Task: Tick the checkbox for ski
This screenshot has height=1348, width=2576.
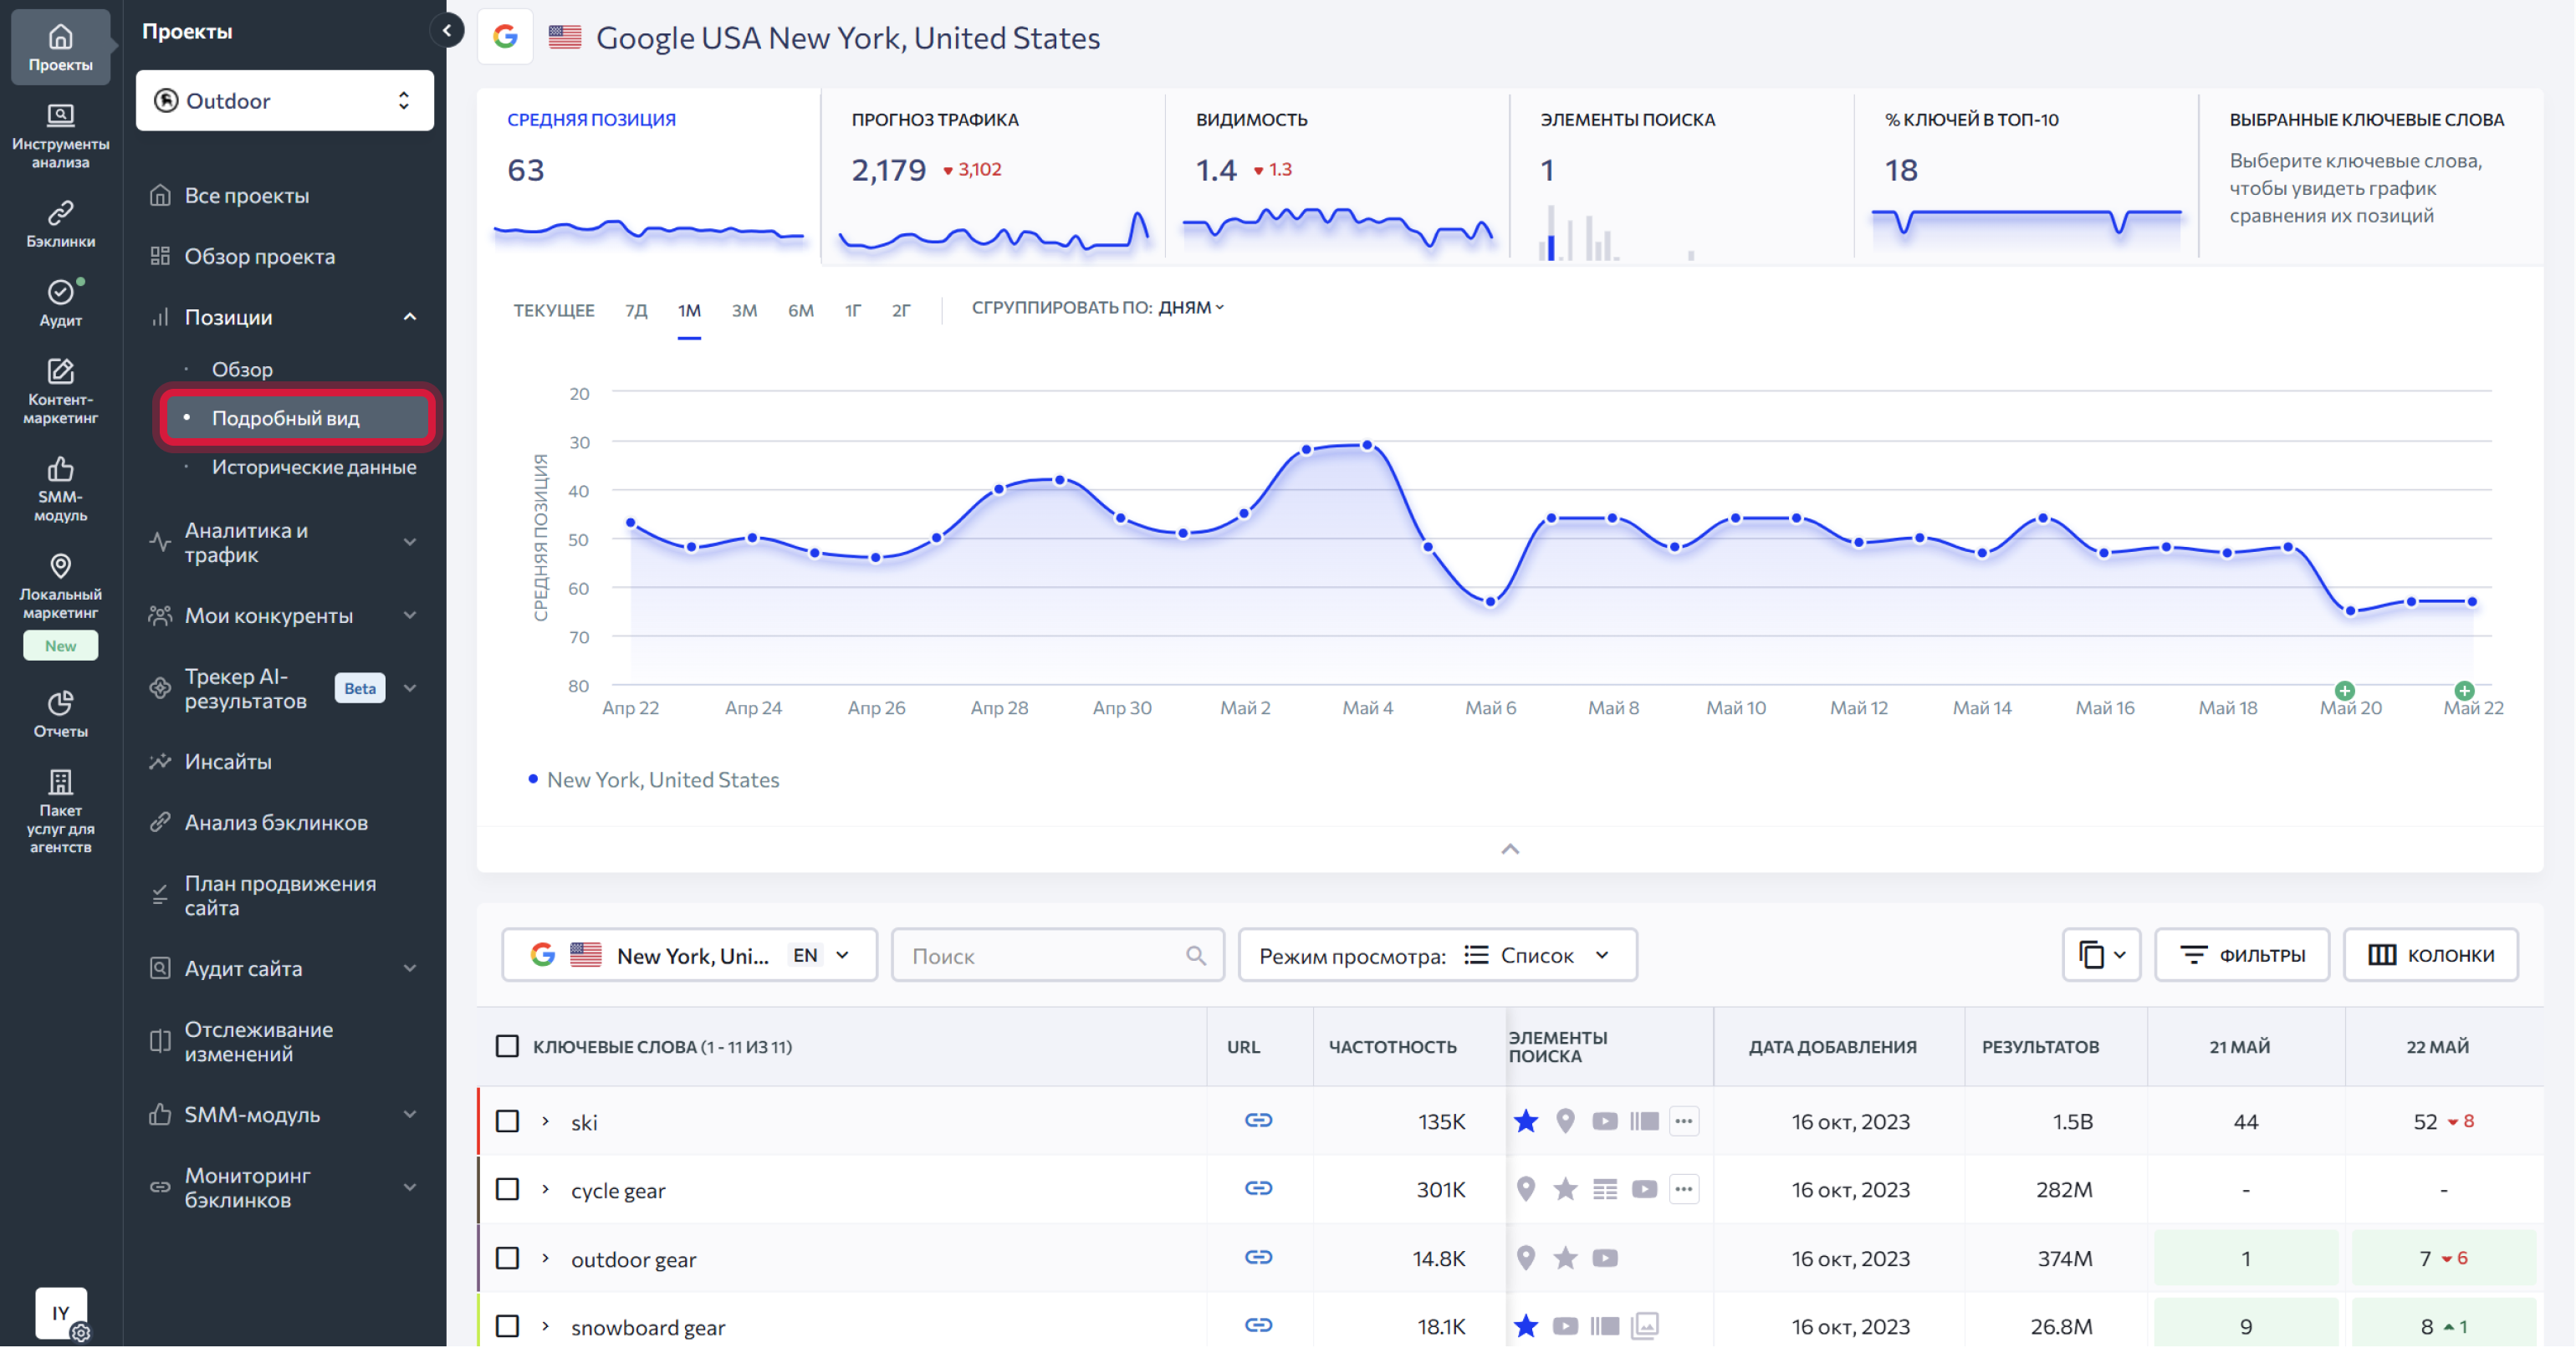Action: (507, 1121)
